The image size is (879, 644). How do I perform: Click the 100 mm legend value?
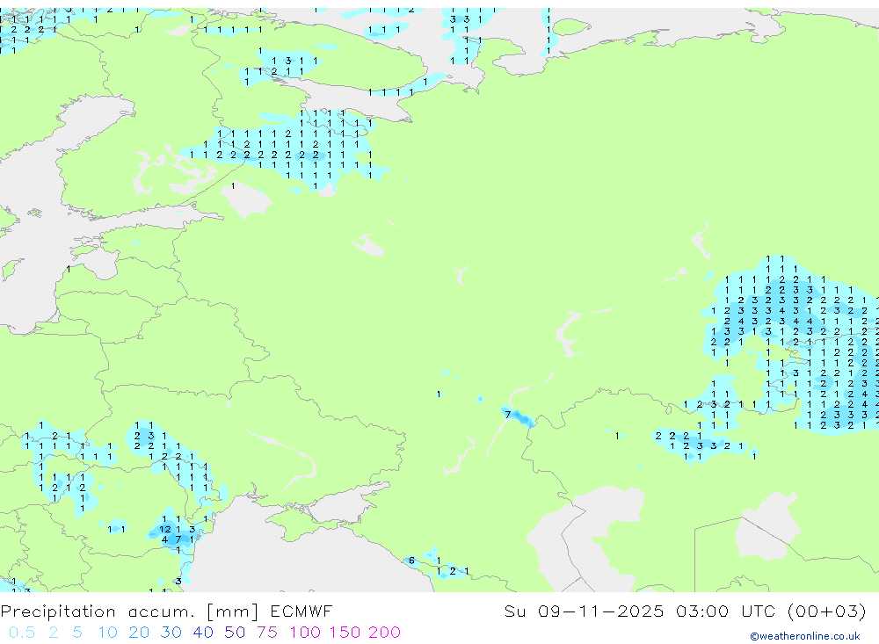305,633
